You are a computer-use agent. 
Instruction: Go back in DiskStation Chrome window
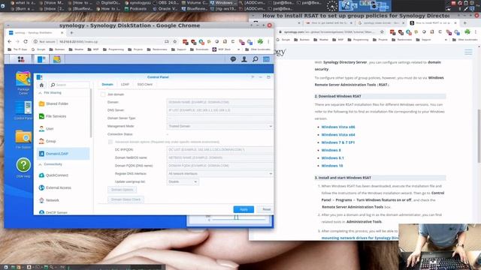tap(10, 42)
